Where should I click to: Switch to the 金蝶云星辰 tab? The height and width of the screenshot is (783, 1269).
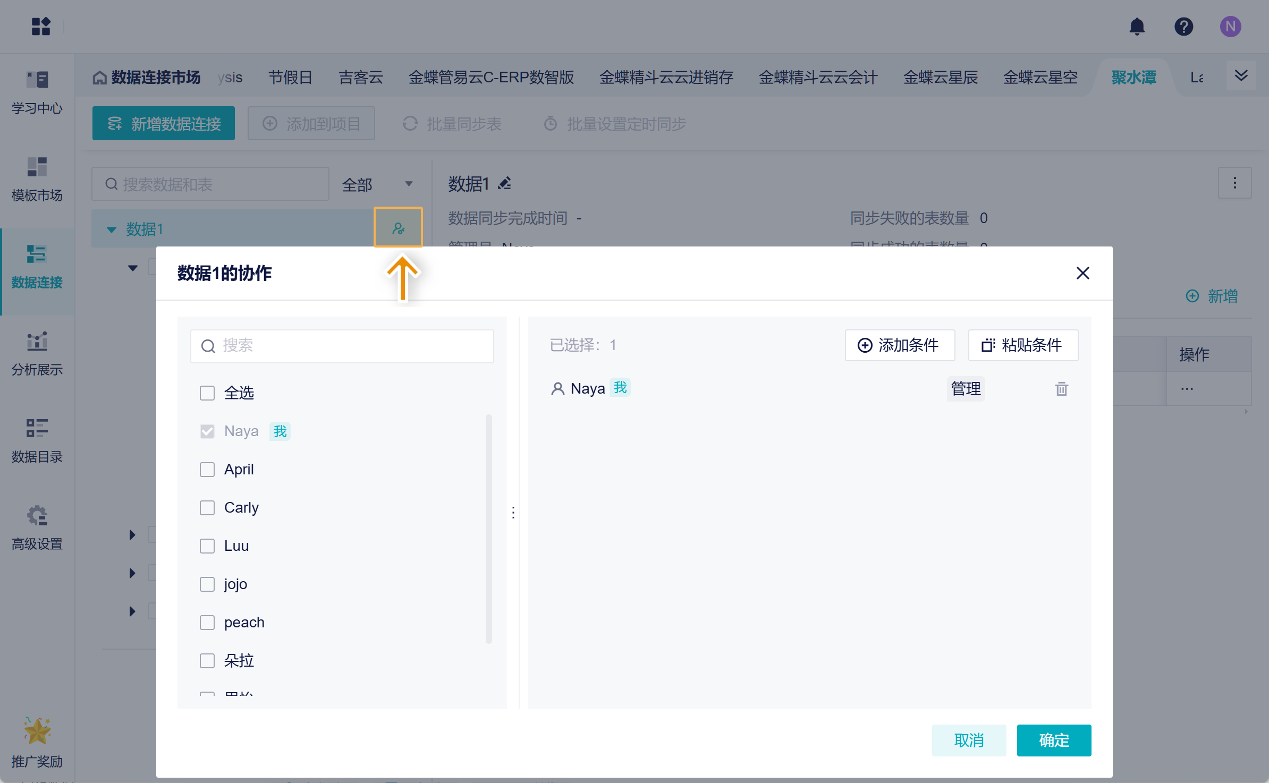pyautogui.click(x=940, y=78)
